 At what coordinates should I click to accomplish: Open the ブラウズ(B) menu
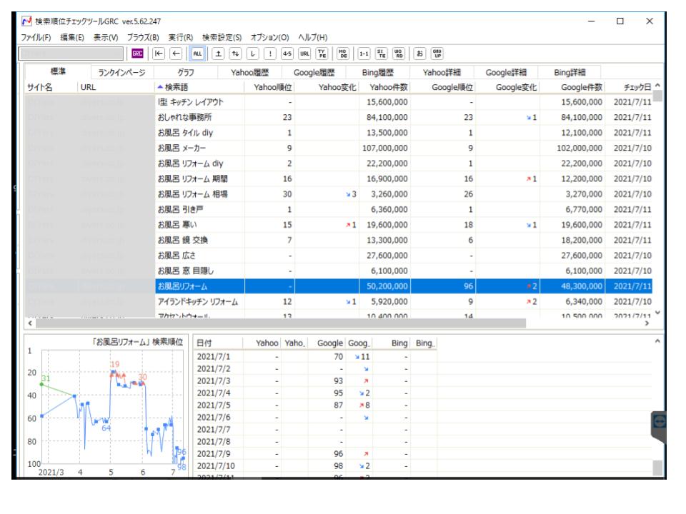click(x=143, y=37)
